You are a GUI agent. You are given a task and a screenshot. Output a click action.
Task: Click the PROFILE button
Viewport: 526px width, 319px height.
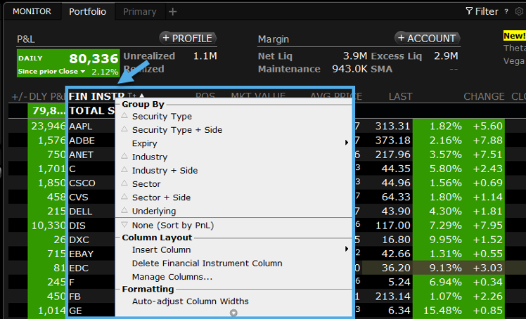tap(187, 38)
